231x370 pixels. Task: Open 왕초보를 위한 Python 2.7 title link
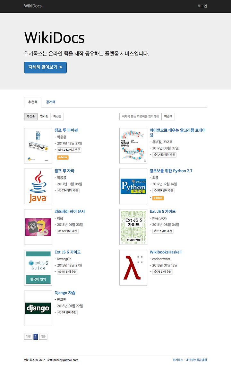point(171,171)
